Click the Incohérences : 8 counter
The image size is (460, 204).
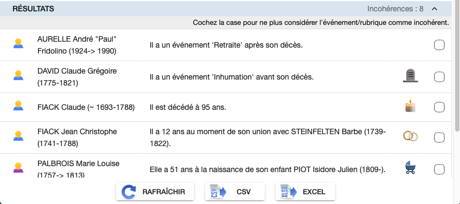click(395, 9)
